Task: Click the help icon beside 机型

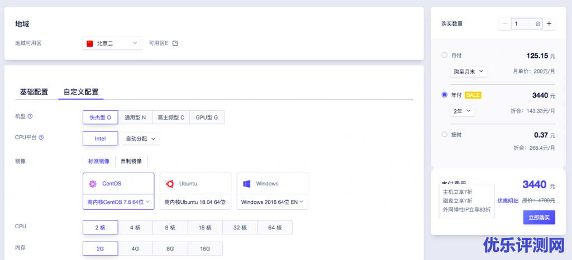Action: click(x=30, y=116)
